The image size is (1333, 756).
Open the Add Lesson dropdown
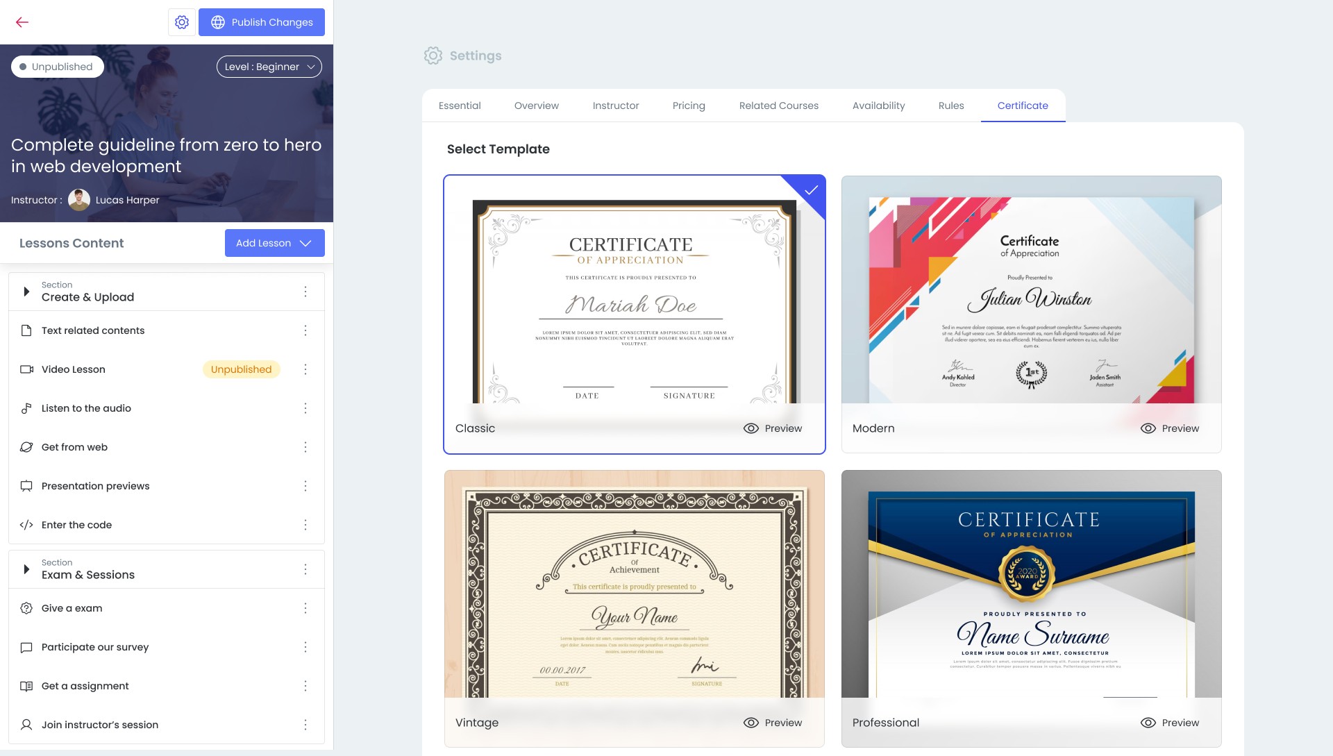[x=274, y=243]
